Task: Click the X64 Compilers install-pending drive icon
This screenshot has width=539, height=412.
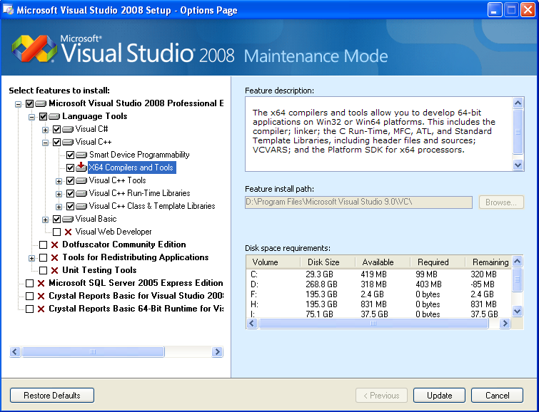Action: 81,168
